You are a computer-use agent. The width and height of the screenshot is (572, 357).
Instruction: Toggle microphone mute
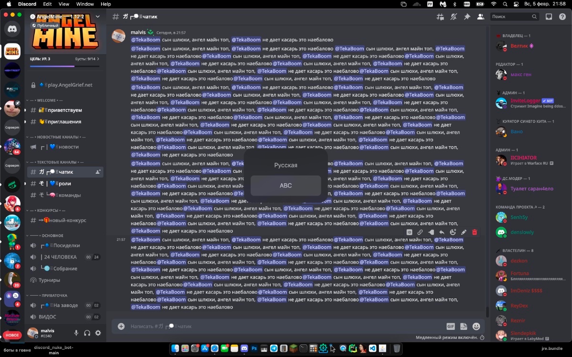pos(76,333)
